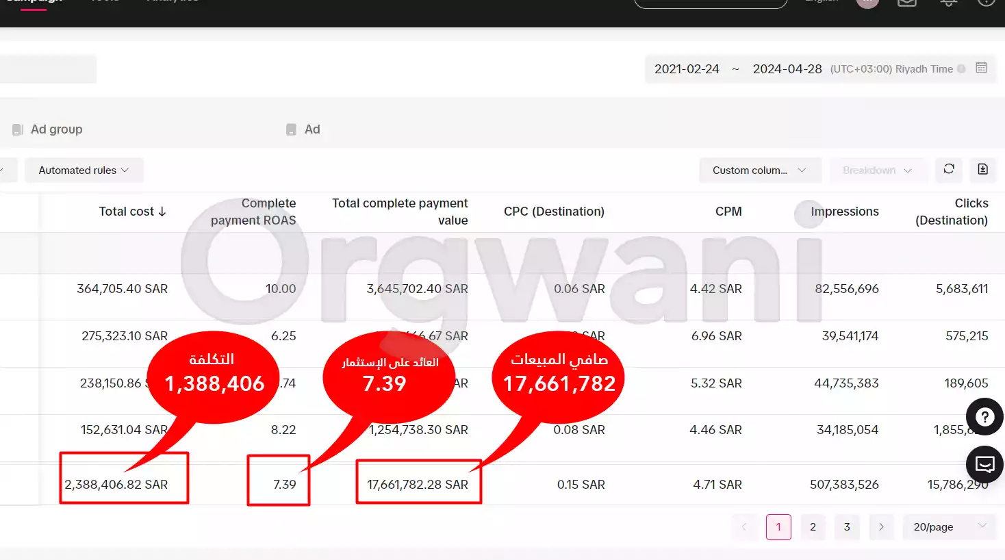Select impressions value 34,185,054

[x=848, y=430]
